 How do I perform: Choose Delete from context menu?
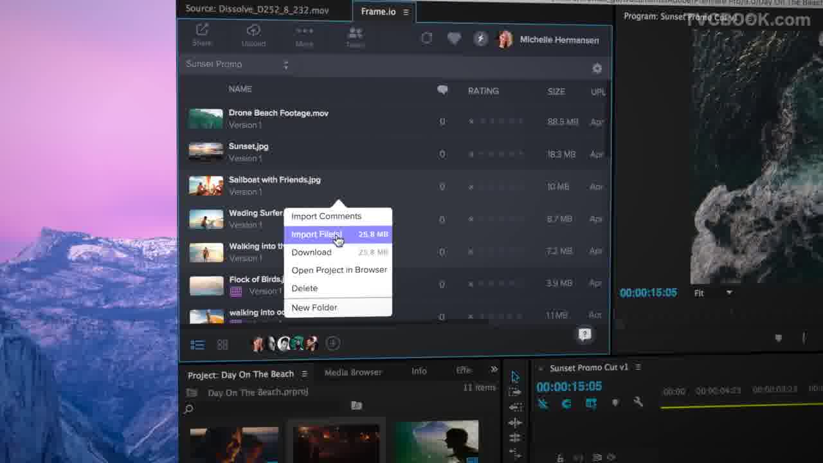[x=338, y=288]
